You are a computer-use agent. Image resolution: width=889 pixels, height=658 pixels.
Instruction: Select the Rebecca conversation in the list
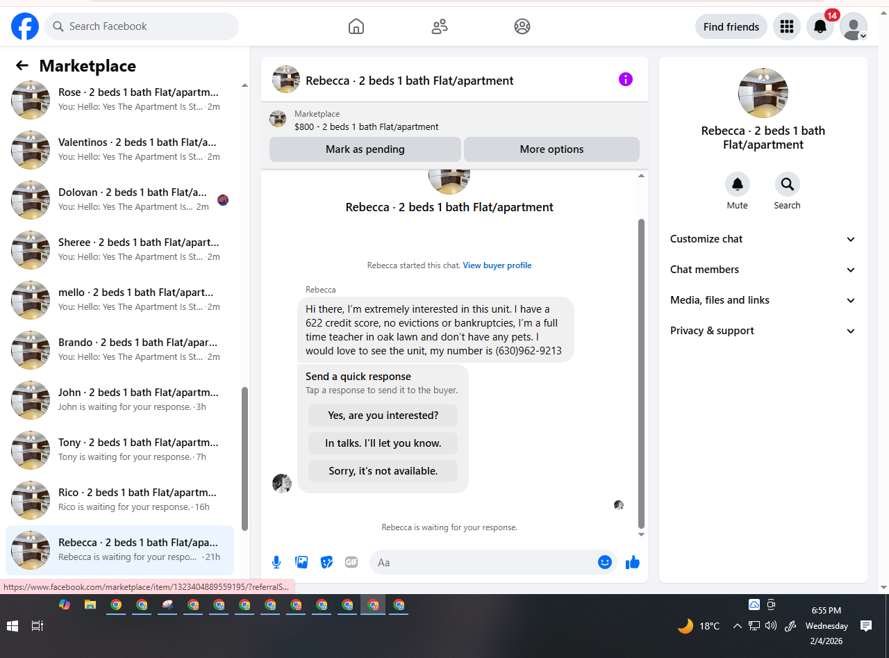click(119, 550)
